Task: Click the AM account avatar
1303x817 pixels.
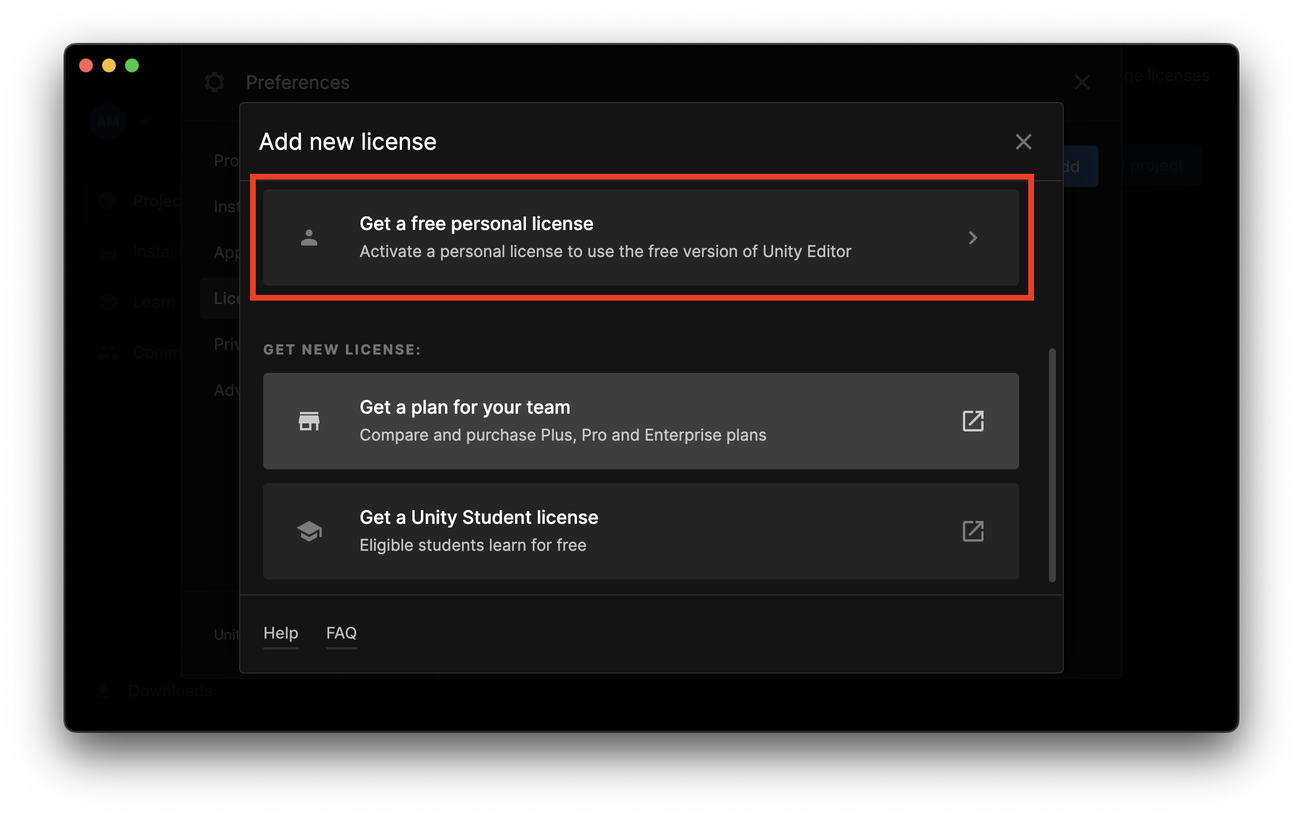Action: pyautogui.click(x=108, y=122)
